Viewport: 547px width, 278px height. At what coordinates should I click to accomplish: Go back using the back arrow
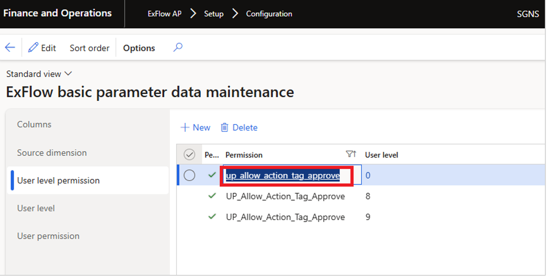(10, 48)
